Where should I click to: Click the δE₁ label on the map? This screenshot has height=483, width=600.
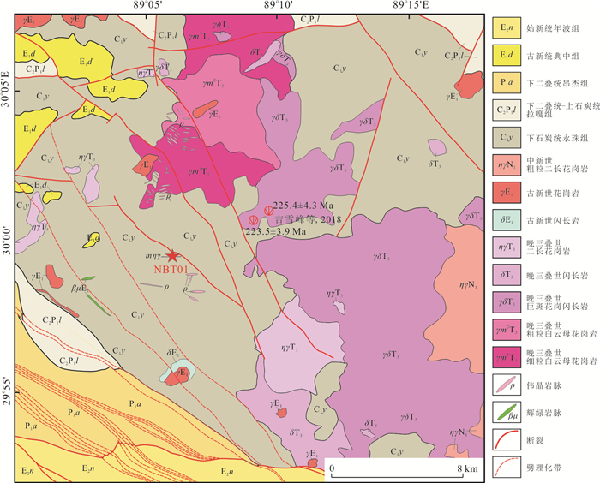click(173, 353)
